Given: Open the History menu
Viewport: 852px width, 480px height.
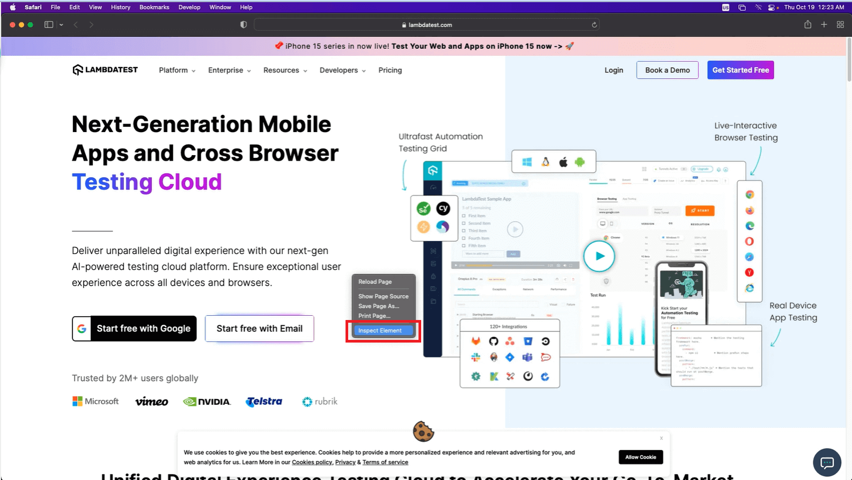Looking at the screenshot, I should tap(121, 7).
